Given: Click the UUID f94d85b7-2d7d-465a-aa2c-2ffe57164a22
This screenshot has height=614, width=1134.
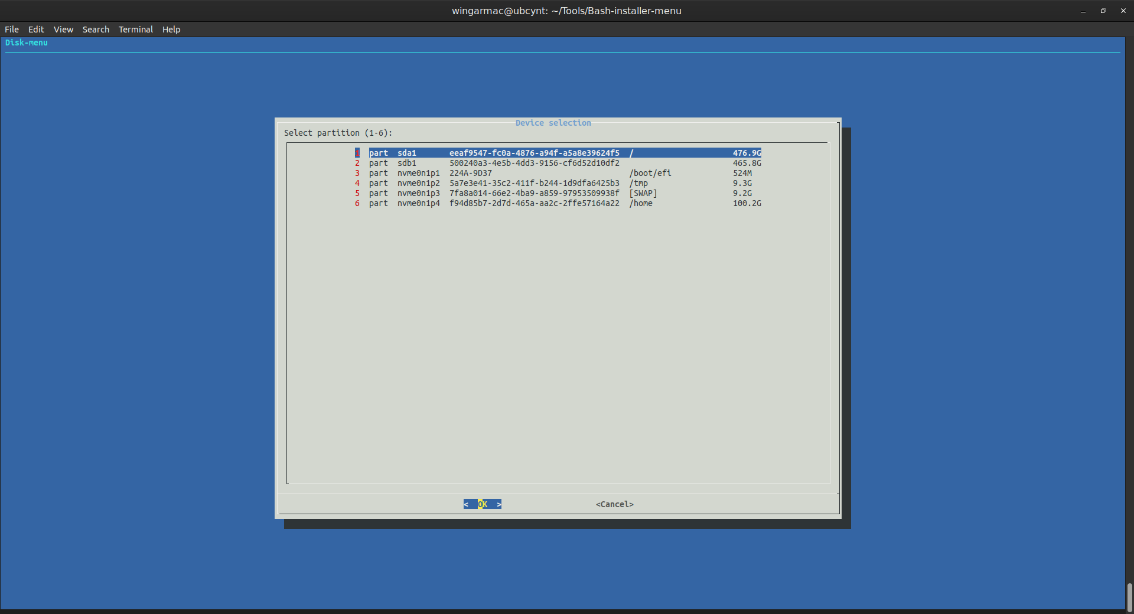Looking at the screenshot, I should coord(535,203).
